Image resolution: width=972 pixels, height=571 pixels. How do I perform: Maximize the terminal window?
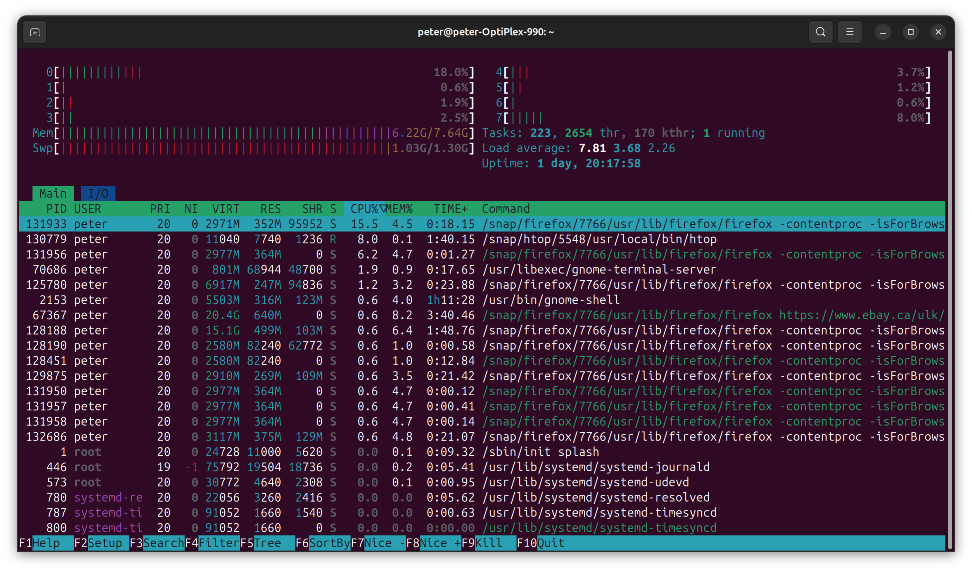911,32
